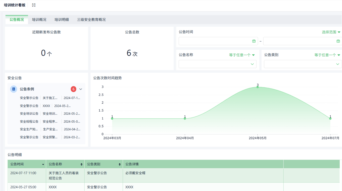Click the fullscreen icon beside 培训统计看板
The image size is (342, 191).
click(x=34, y=5)
